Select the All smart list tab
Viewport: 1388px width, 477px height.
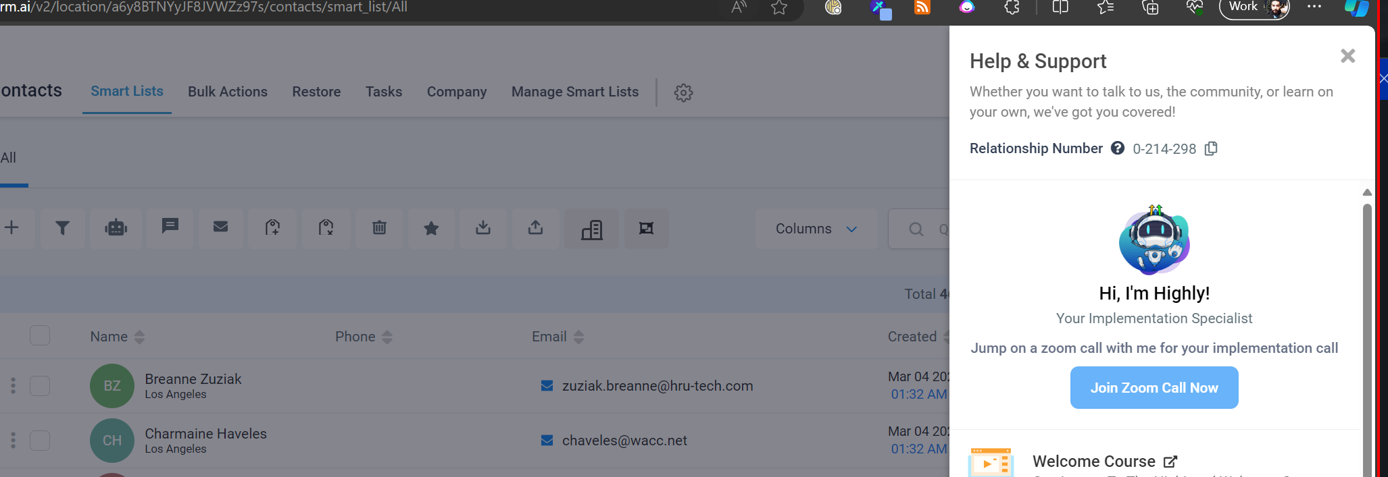tap(8, 158)
